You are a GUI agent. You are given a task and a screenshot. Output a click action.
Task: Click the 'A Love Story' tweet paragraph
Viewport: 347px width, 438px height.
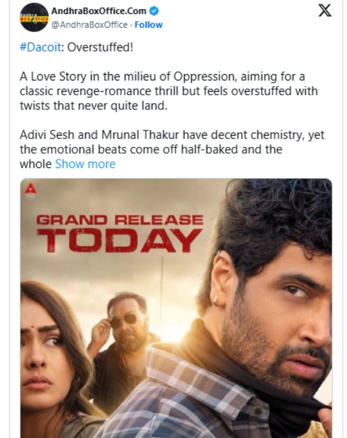point(169,91)
